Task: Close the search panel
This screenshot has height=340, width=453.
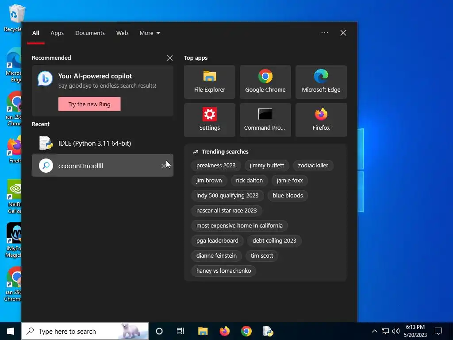Action: 343,33
